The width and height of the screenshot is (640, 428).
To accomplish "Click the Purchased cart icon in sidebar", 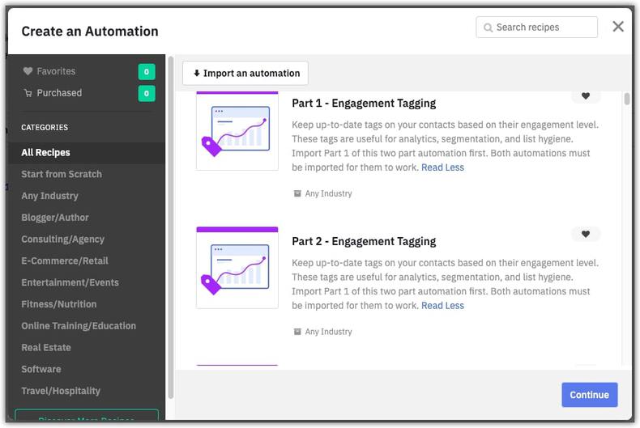I will (x=28, y=93).
